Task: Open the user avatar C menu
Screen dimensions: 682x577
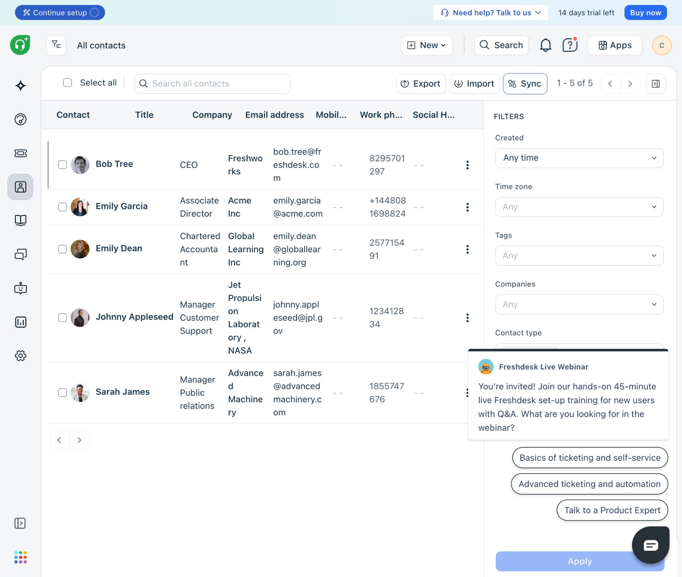Action: pos(661,45)
